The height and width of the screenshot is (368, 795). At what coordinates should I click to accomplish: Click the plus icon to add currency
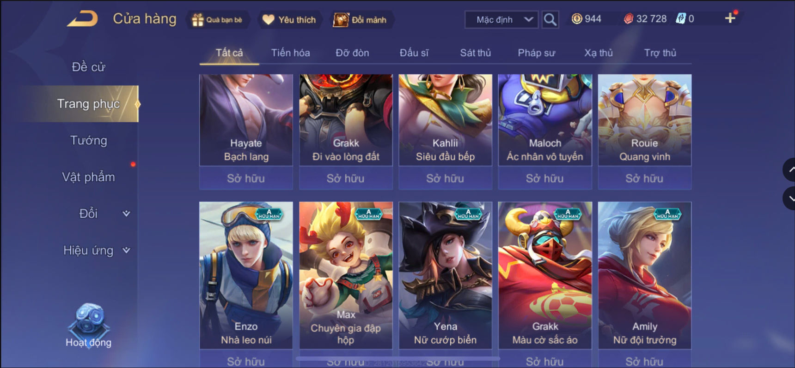730,18
